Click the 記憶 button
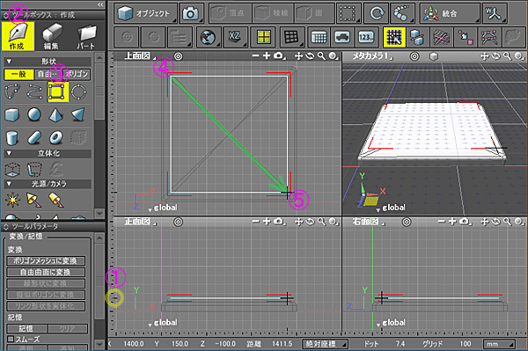 click(26, 328)
